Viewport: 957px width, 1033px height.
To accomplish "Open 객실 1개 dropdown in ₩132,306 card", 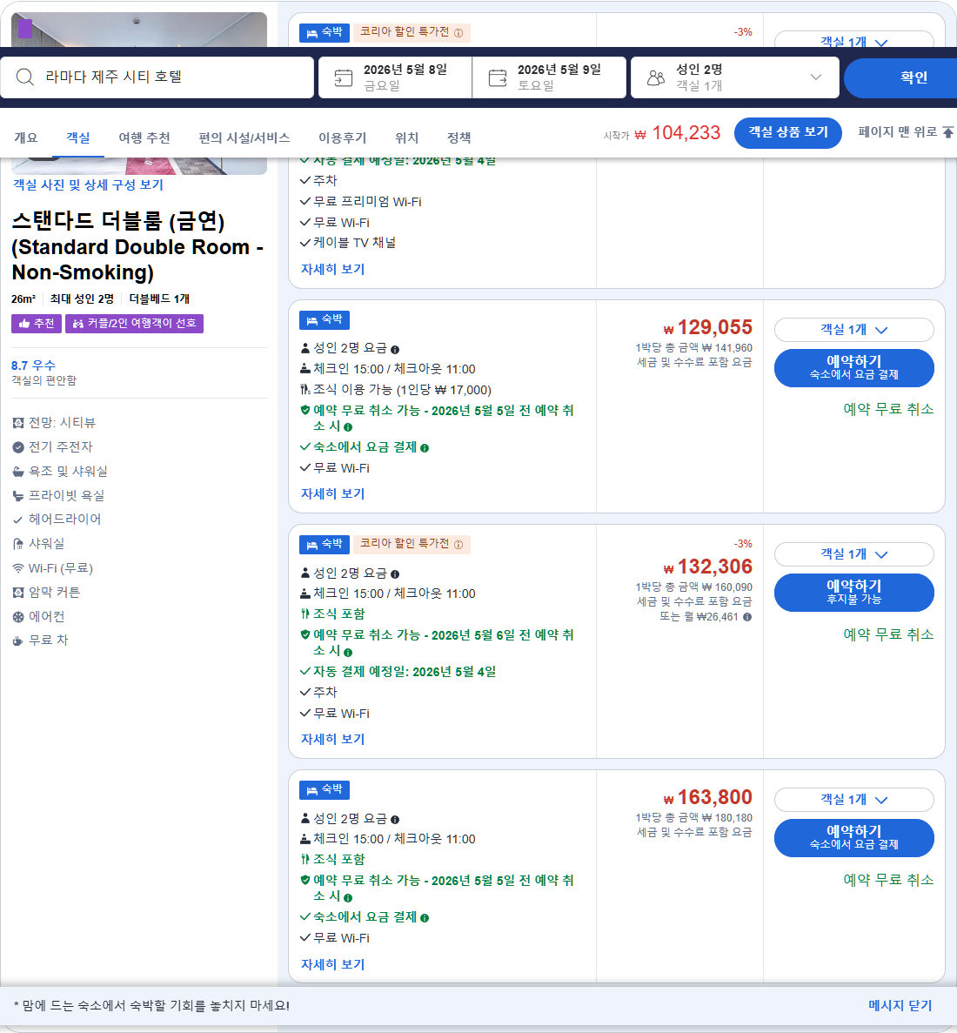I will (853, 554).
